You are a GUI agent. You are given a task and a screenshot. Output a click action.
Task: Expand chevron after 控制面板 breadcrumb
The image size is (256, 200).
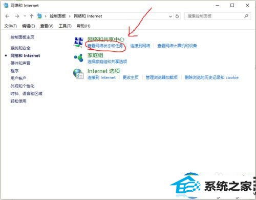[70, 16]
